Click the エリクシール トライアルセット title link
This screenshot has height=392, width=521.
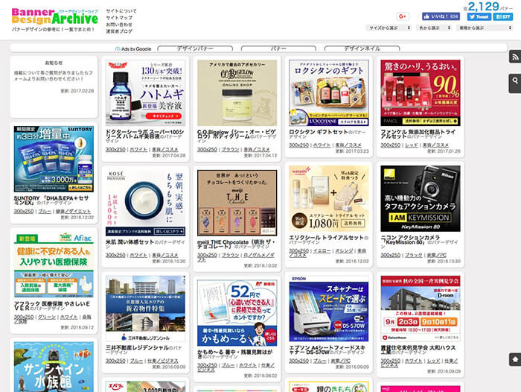click(x=326, y=238)
